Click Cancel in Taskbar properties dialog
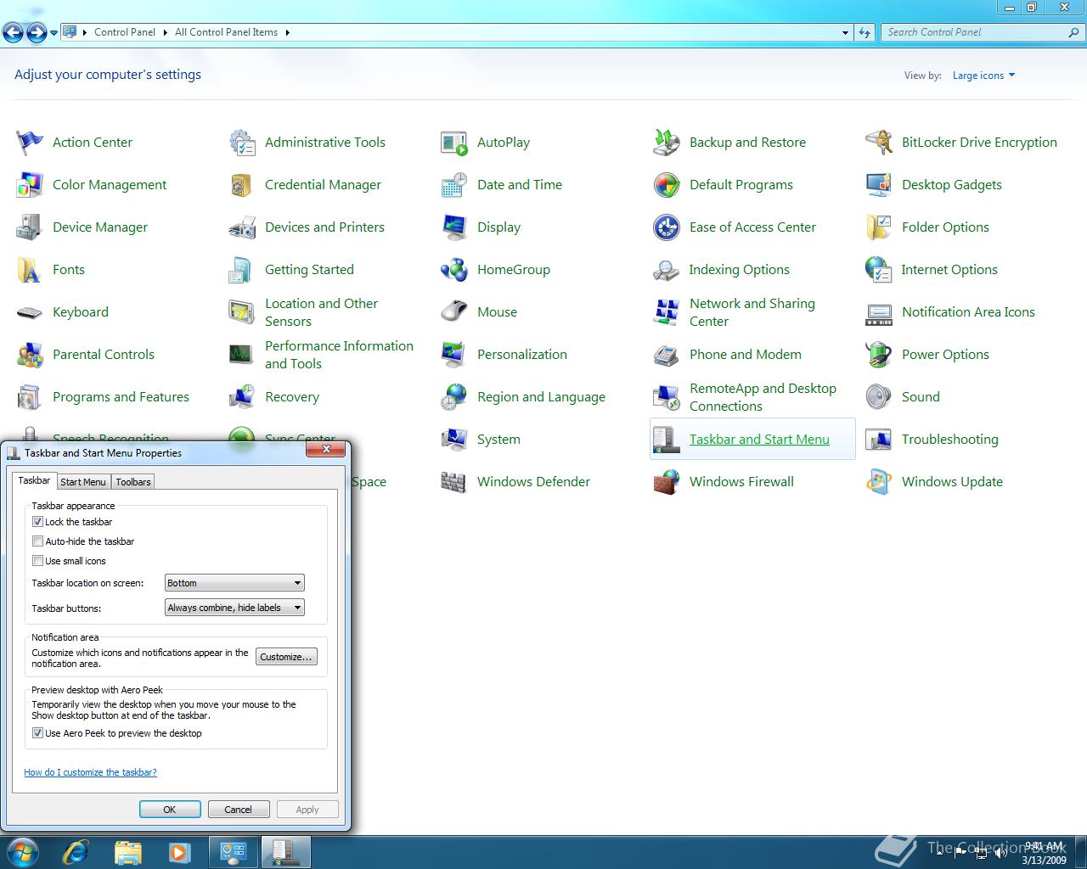Viewport: 1087px width, 869px height. [x=238, y=810]
